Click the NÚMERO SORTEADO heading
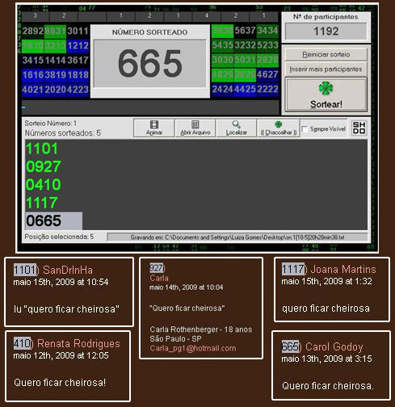The height and width of the screenshot is (407, 395). 149,32
